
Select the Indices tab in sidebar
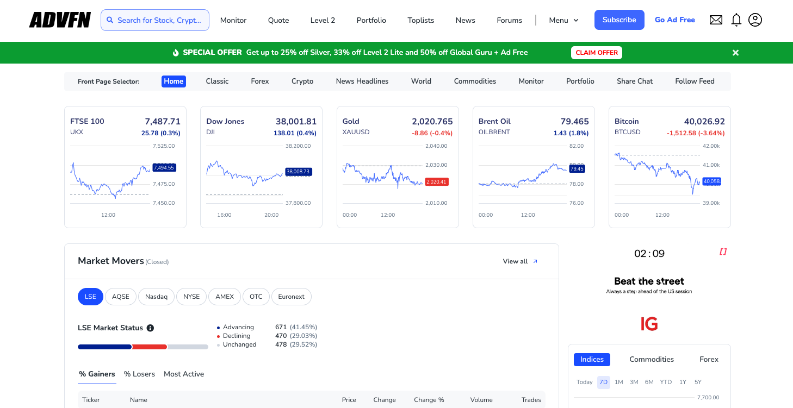(592, 359)
